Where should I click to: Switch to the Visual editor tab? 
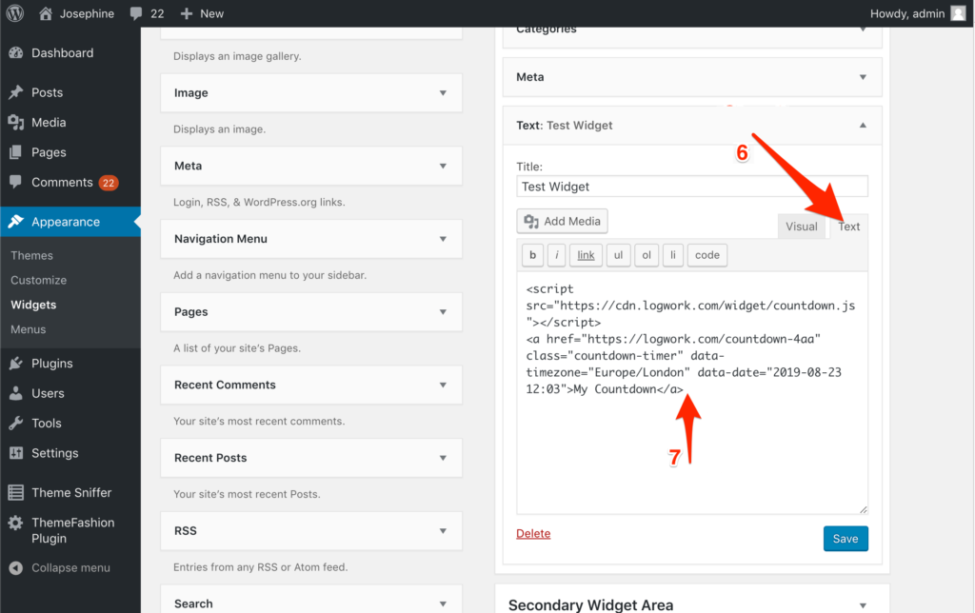coord(801,227)
